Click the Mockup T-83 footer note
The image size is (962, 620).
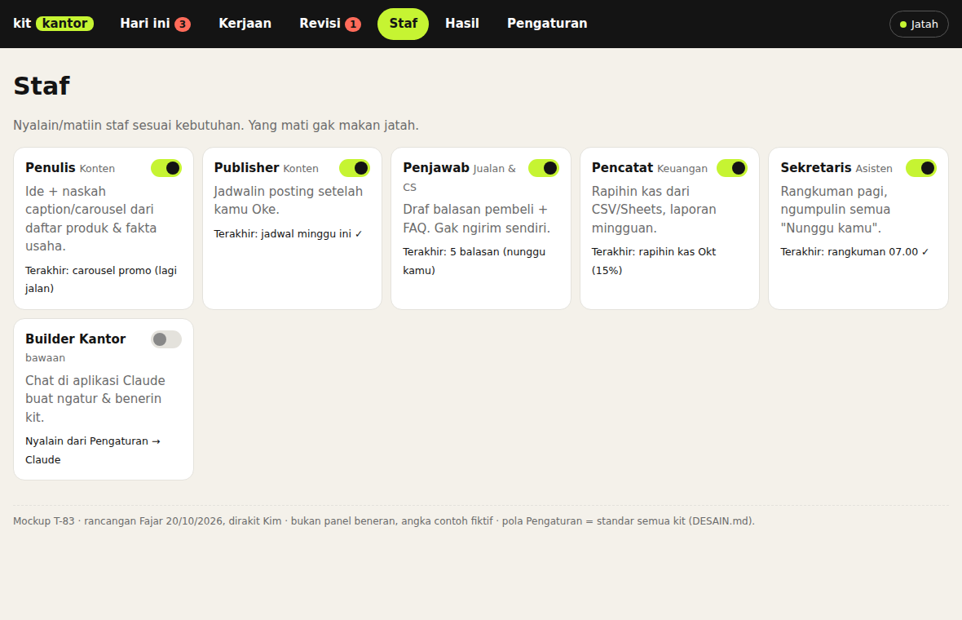pyautogui.click(x=384, y=521)
